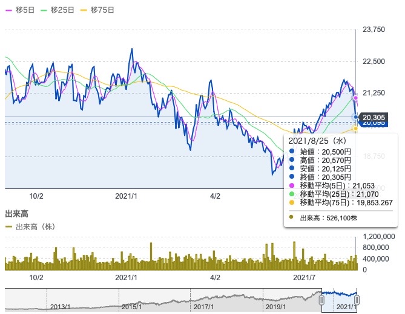Click the right range navigator handle
Image resolution: width=405 pixels, height=314 pixels.
[x=357, y=300]
